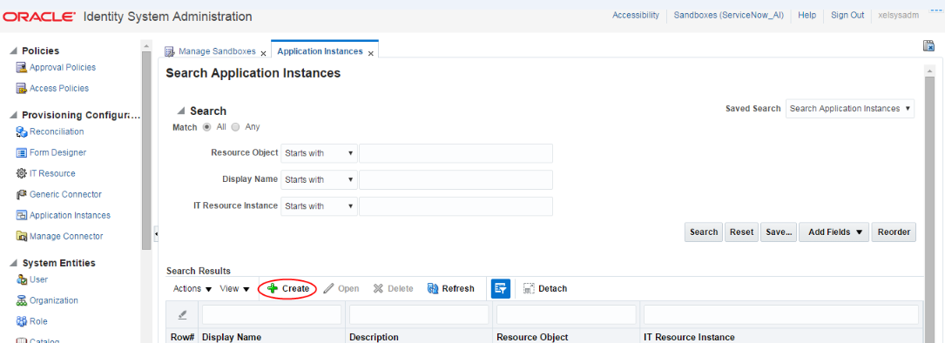Click the Reconciliation icon
Viewport: 945px width, 343px height.
point(21,131)
